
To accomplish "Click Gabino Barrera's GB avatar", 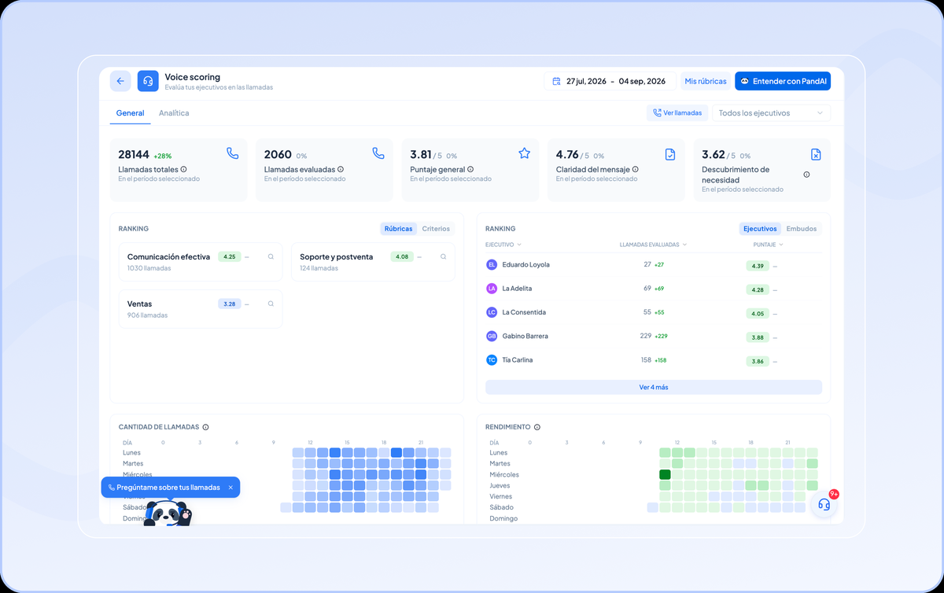I will click(x=492, y=336).
